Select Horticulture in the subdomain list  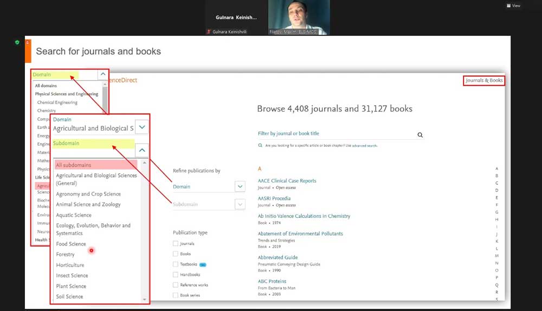tap(70, 265)
